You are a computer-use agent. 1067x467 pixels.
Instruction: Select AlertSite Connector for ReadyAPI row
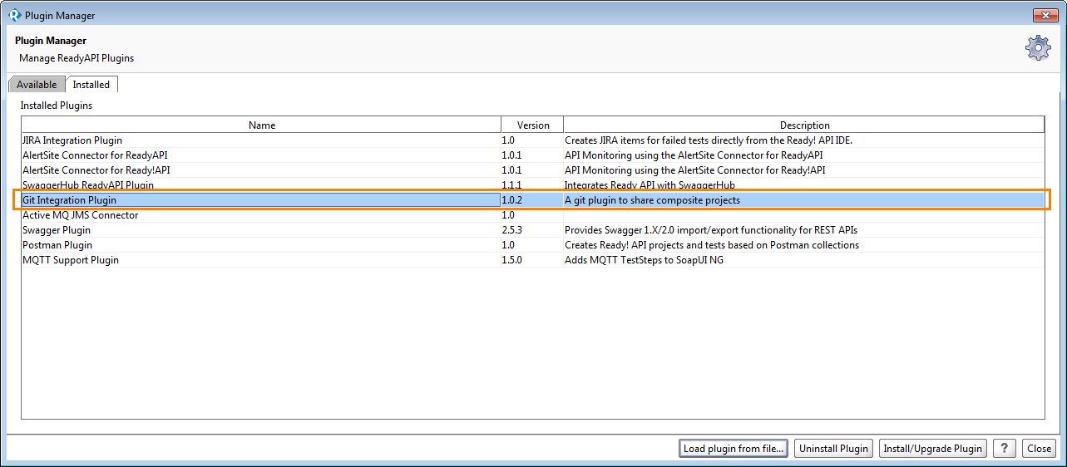(x=532, y=155)
